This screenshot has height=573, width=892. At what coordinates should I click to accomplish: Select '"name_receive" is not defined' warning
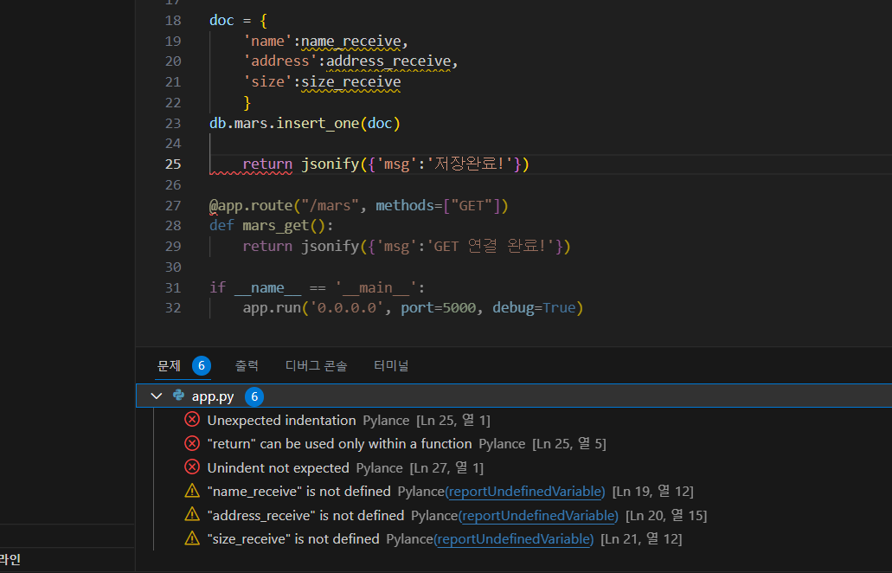coord(298,491)
